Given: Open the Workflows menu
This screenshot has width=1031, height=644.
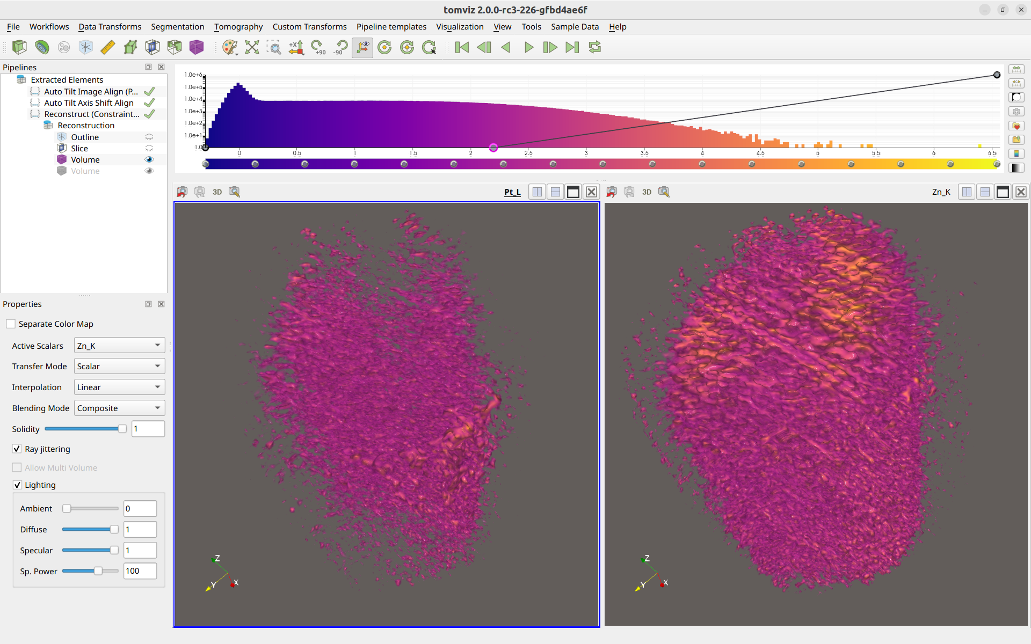Looking at the screenshot, I should [49, 26].
